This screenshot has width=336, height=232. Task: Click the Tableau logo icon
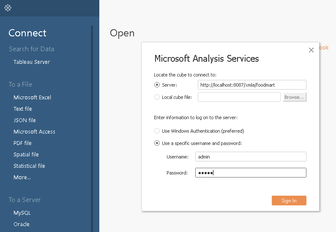pyautogui.click(x=8, y=8)
